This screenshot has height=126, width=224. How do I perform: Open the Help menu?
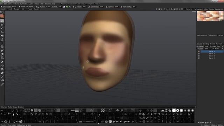54,4
